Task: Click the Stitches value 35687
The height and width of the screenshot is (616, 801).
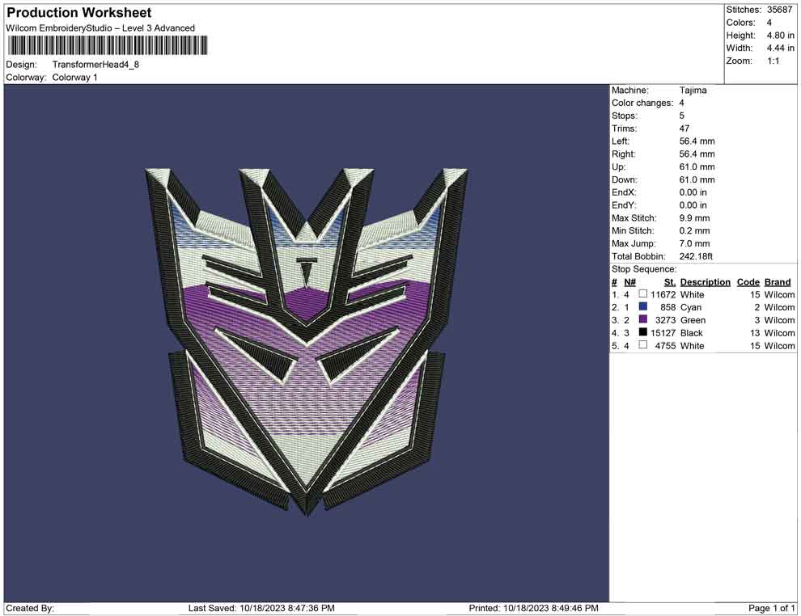Action: (779, 10)
